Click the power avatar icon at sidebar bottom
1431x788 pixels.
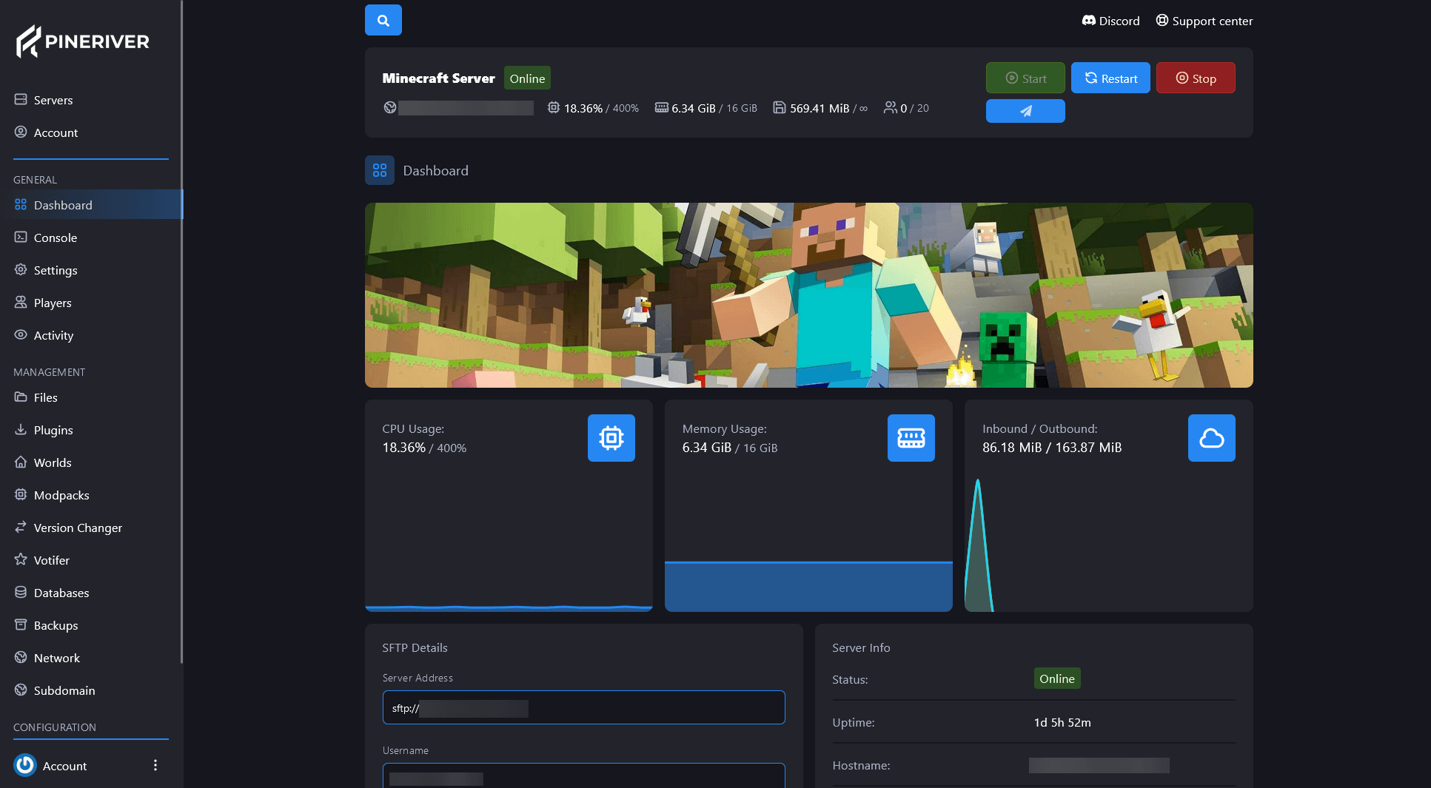[25, 765]
